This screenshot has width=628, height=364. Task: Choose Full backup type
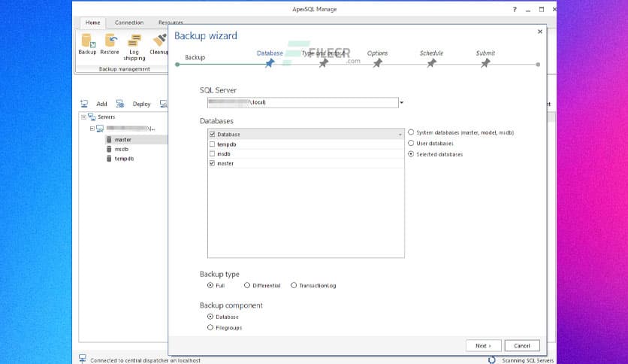coord(210,285)
